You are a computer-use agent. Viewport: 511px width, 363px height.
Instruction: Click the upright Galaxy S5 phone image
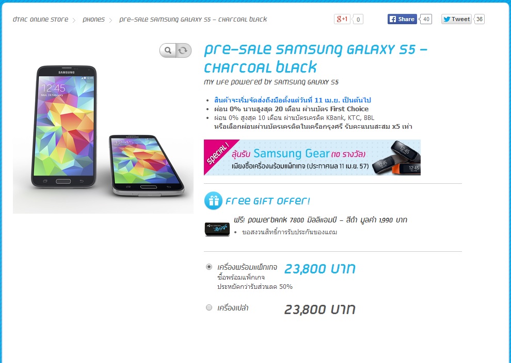point(64,127)
